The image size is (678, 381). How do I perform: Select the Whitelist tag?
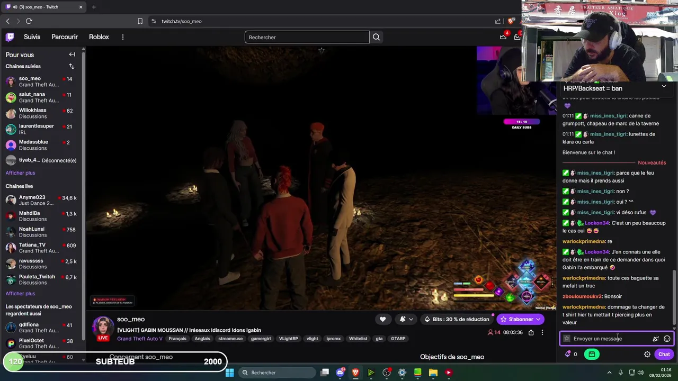coord(358,339)
